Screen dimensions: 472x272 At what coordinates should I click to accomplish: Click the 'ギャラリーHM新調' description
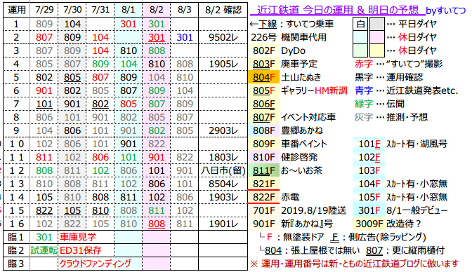314,90
